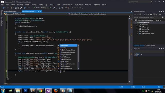165x93 pixels.
Task: Open Firefox from the taskbar
Action: tap(56, 91)
